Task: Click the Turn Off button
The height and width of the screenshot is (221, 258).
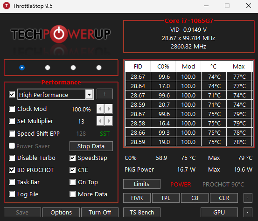Action: click(x=100, y=213)
